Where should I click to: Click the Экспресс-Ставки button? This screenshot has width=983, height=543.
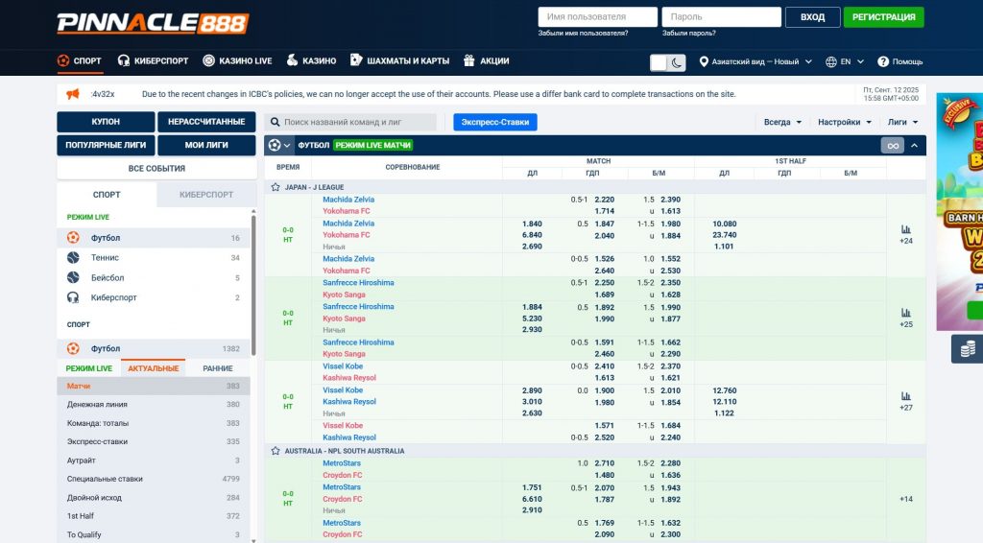click(x=495, y=122)
